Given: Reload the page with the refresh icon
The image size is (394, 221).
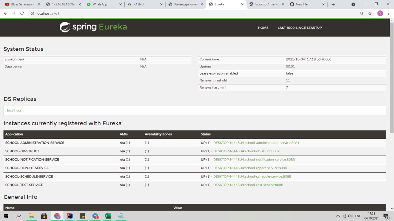Looking at the screenshot, I should [21, 14].
